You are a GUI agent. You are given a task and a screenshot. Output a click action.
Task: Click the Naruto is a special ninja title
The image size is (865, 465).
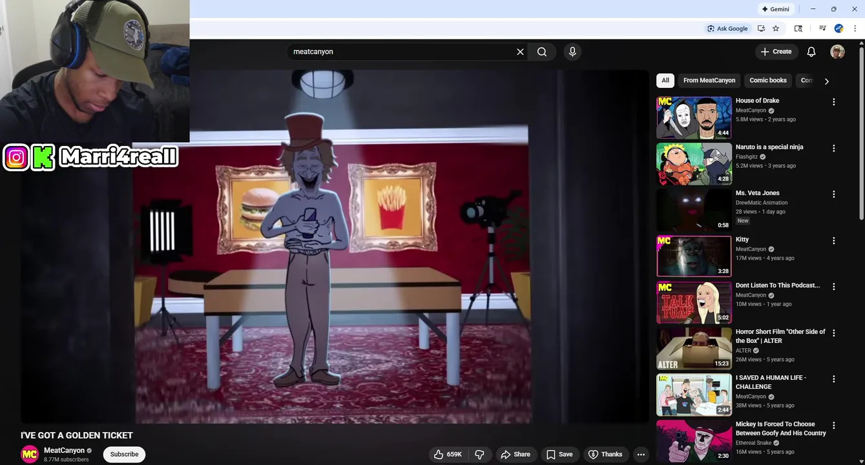click(769, 147)
